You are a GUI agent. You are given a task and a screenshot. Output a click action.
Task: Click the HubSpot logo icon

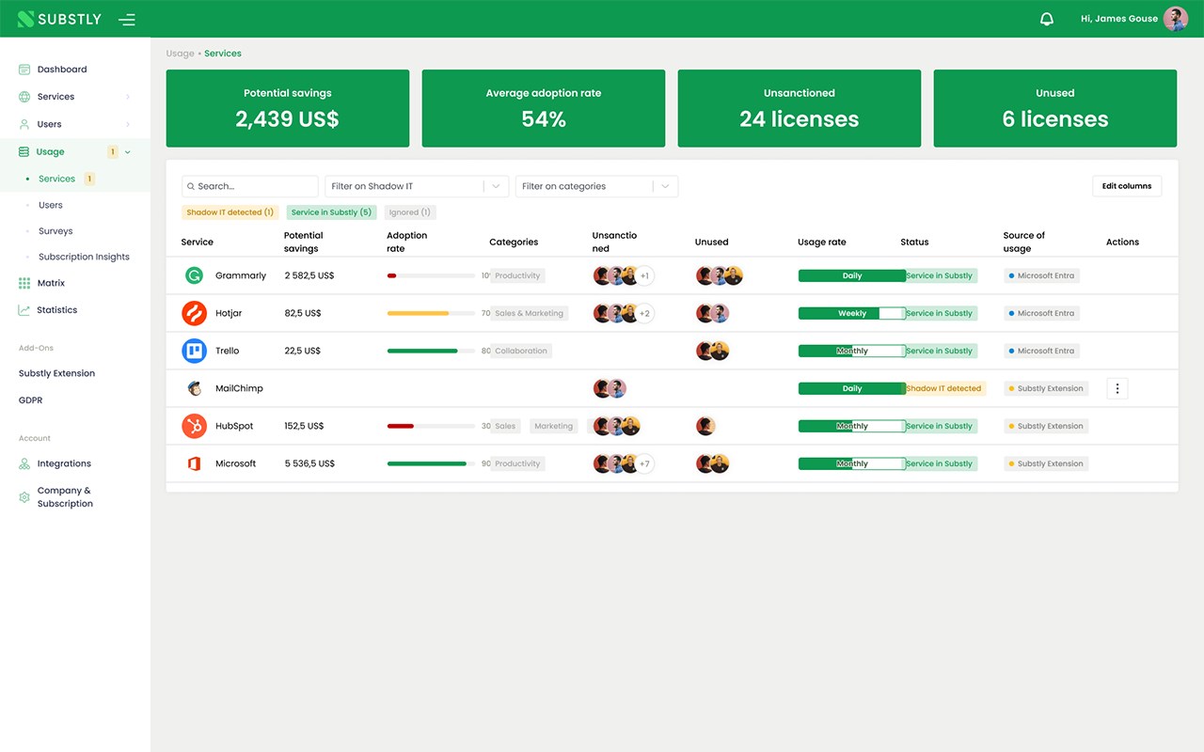point(194,426)
